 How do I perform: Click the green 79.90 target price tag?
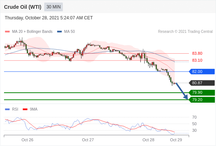(202, 93)
